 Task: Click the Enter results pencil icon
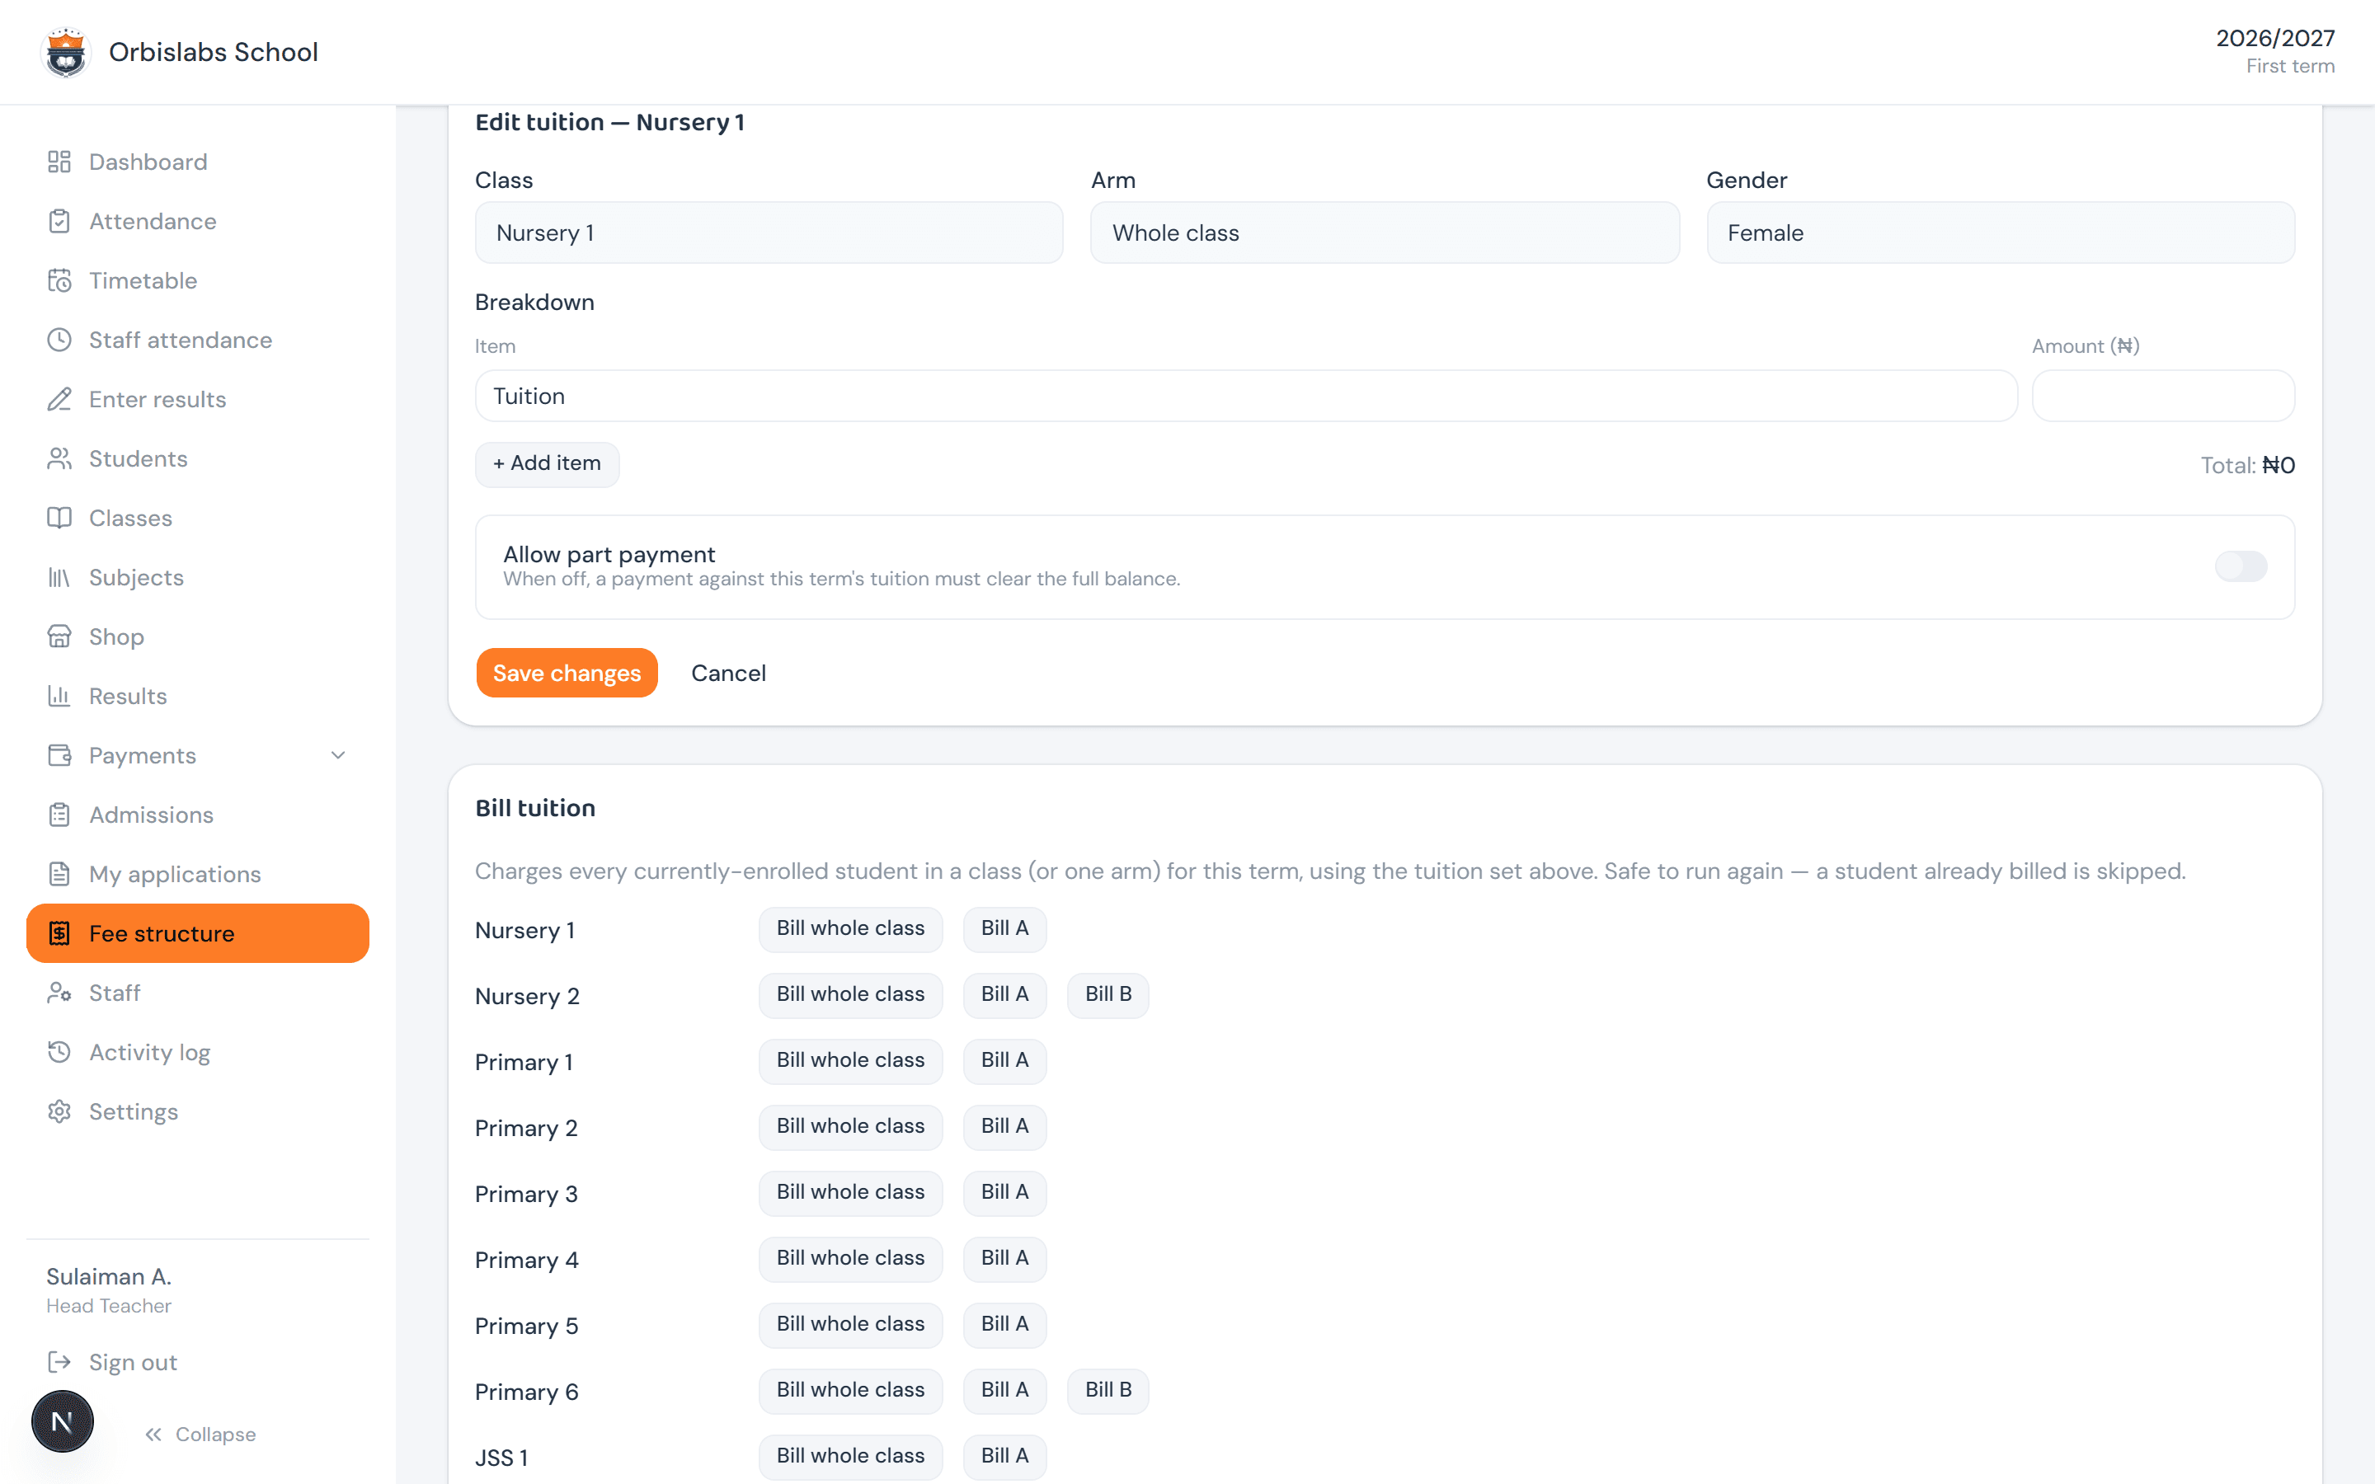[x=59, y=400]
